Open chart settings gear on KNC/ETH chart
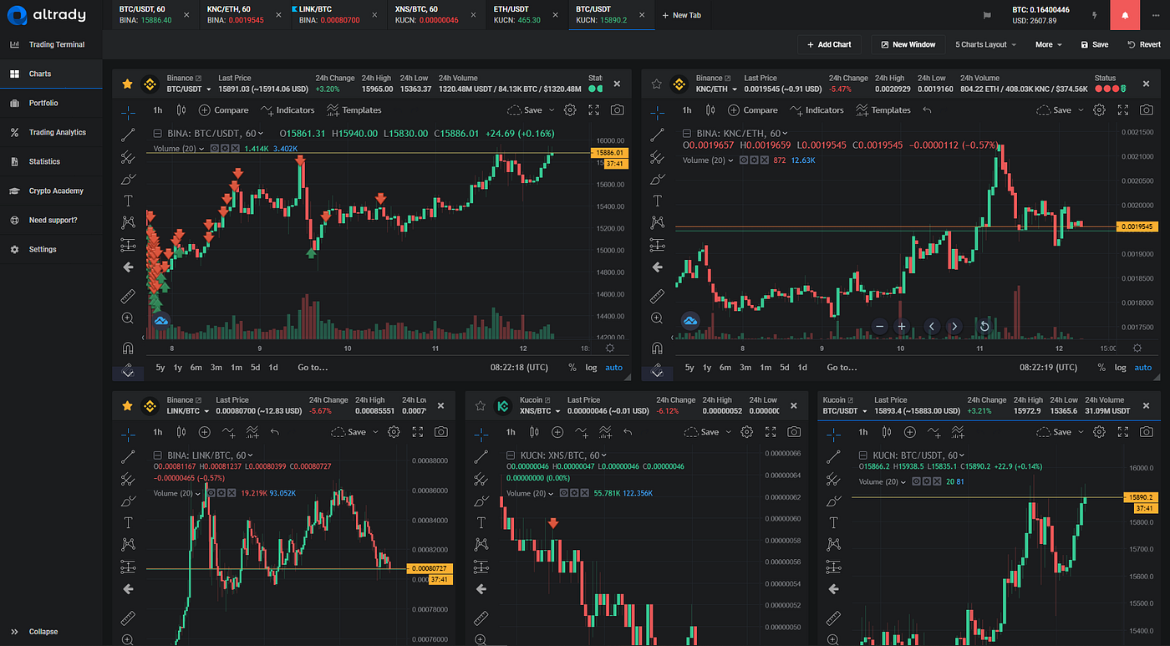 1098,109
